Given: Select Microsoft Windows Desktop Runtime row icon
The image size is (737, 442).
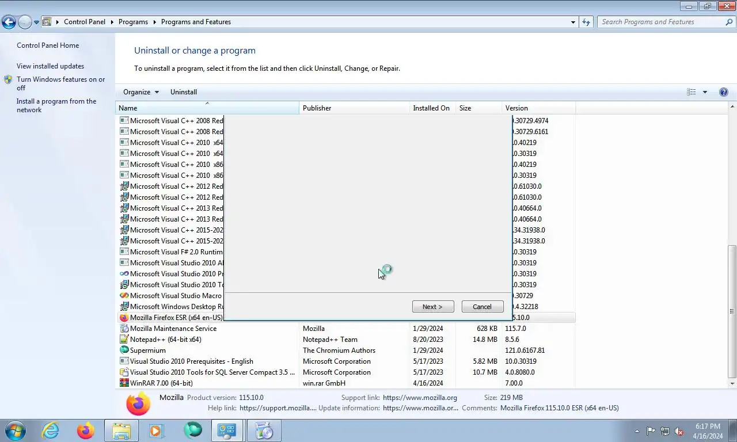Looking at the screenshot, I should pos(124,307).
